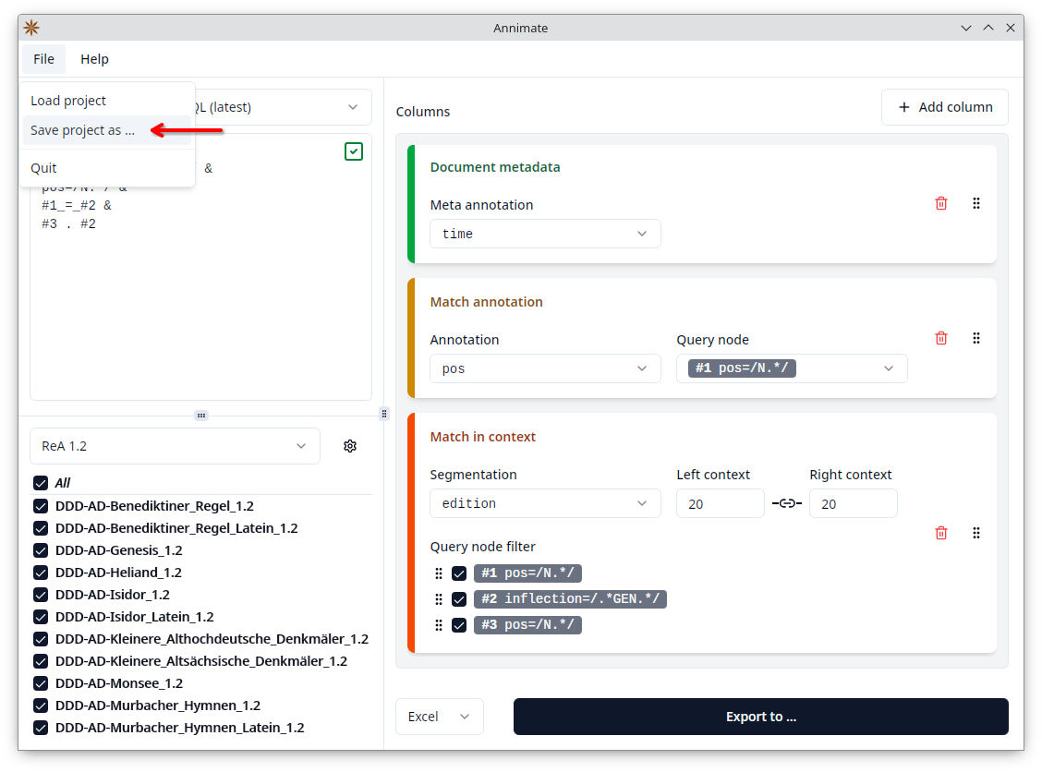Viewport: 1042px width, 772px height.
Task: Uncheck DDD-AD-Genesis_1.2 corpus
Action: (x=41, y=550)
